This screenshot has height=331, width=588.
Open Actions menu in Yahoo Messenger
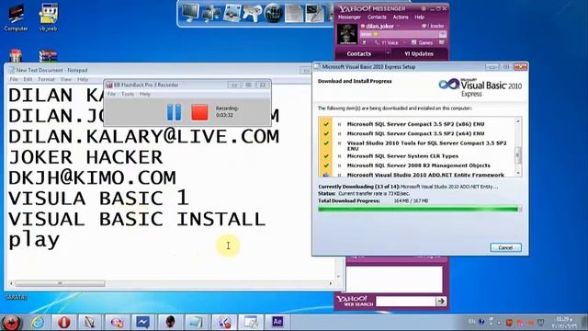click(401, 17)
